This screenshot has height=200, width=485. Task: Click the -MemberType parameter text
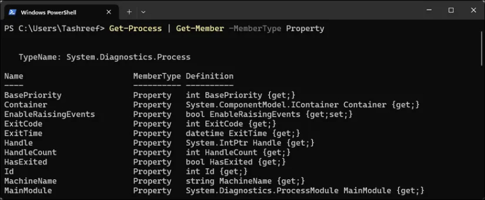[255, 29]
